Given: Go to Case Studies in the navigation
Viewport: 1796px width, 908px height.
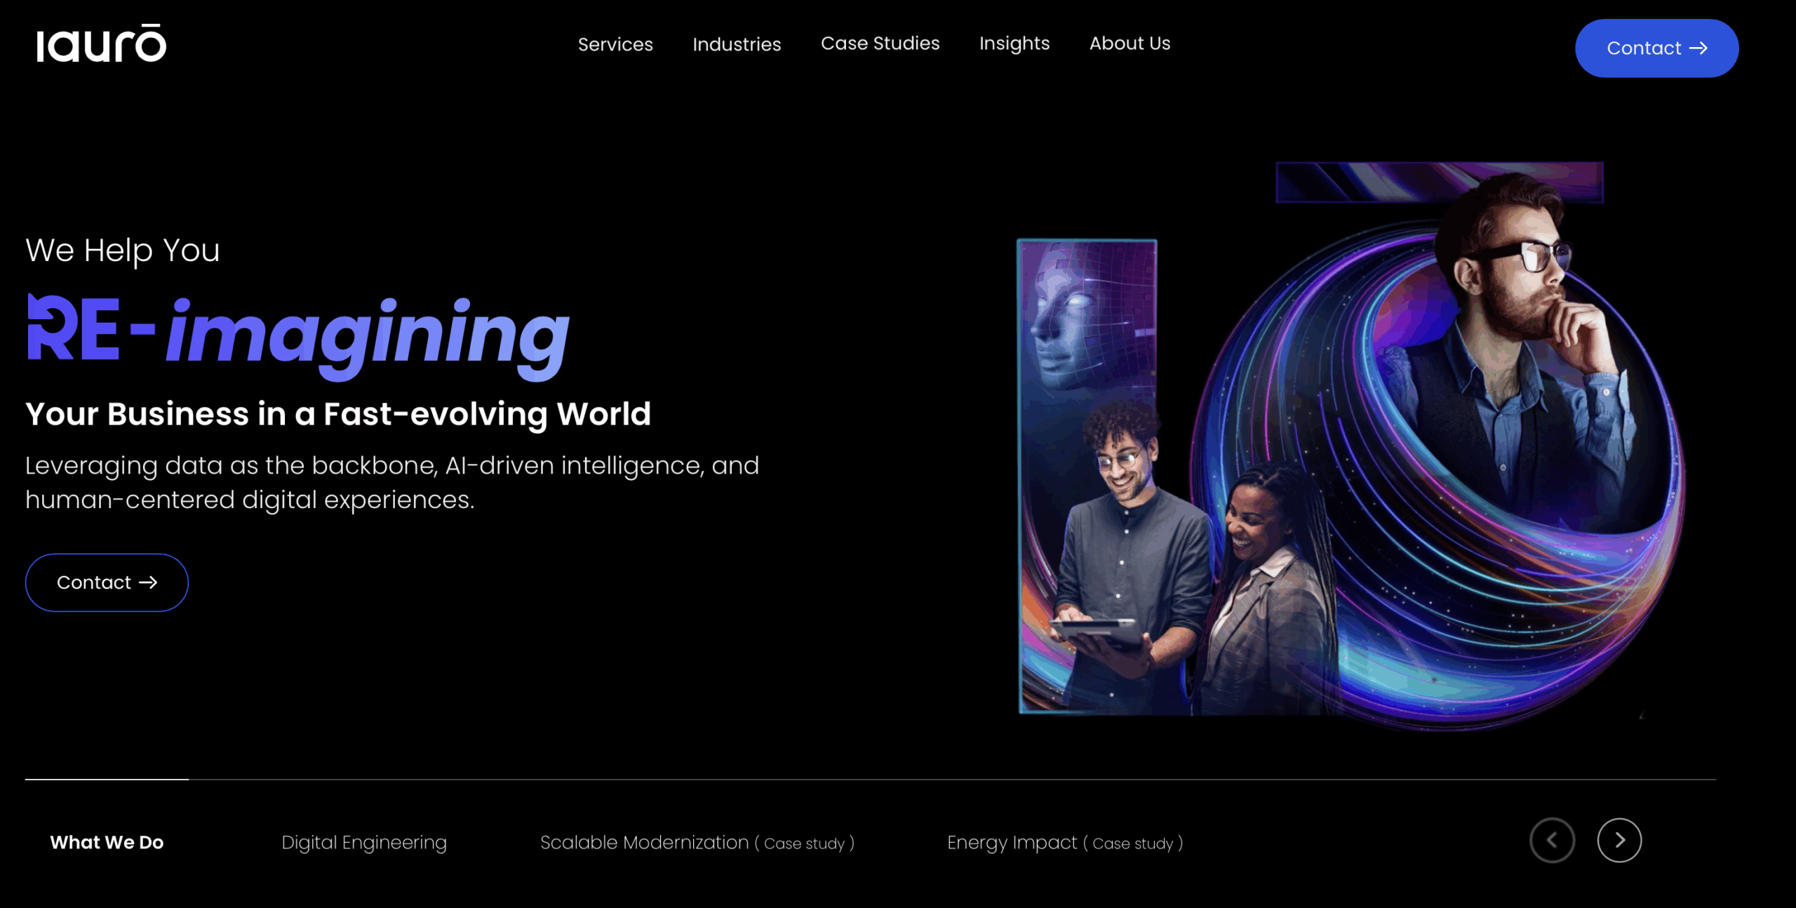Looking at the screenshot, I should 880,44.
